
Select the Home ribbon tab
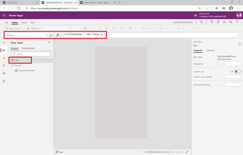coord(15,22)
